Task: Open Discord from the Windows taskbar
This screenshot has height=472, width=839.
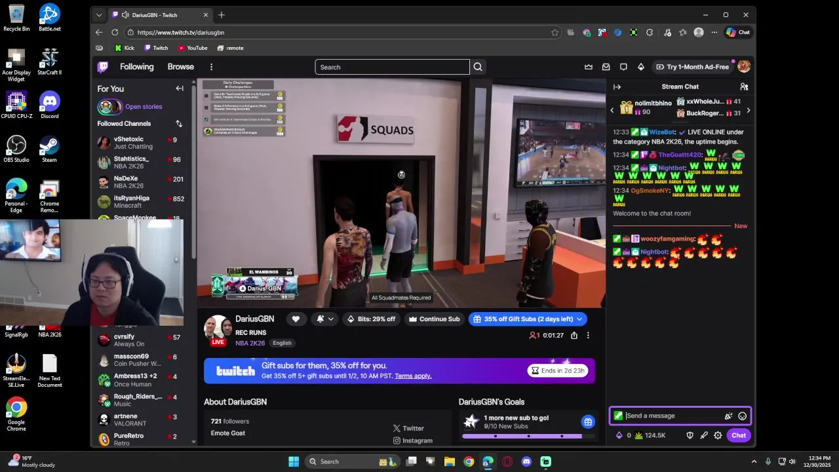Action: coord(526,462)
